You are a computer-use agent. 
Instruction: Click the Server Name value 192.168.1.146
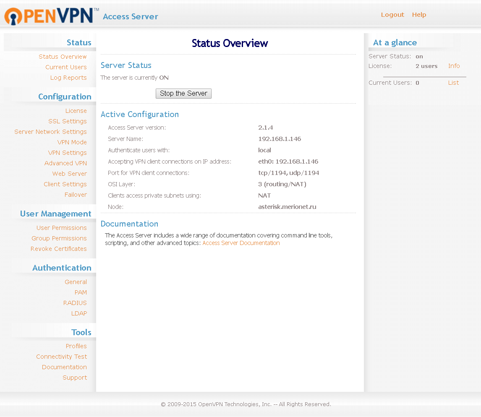[280, 139]
